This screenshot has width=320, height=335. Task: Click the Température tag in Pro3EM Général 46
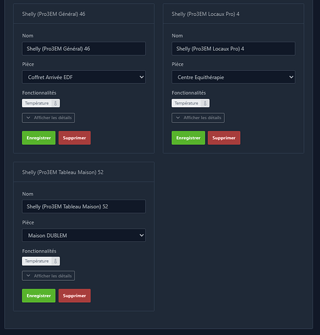coord(41,103)
